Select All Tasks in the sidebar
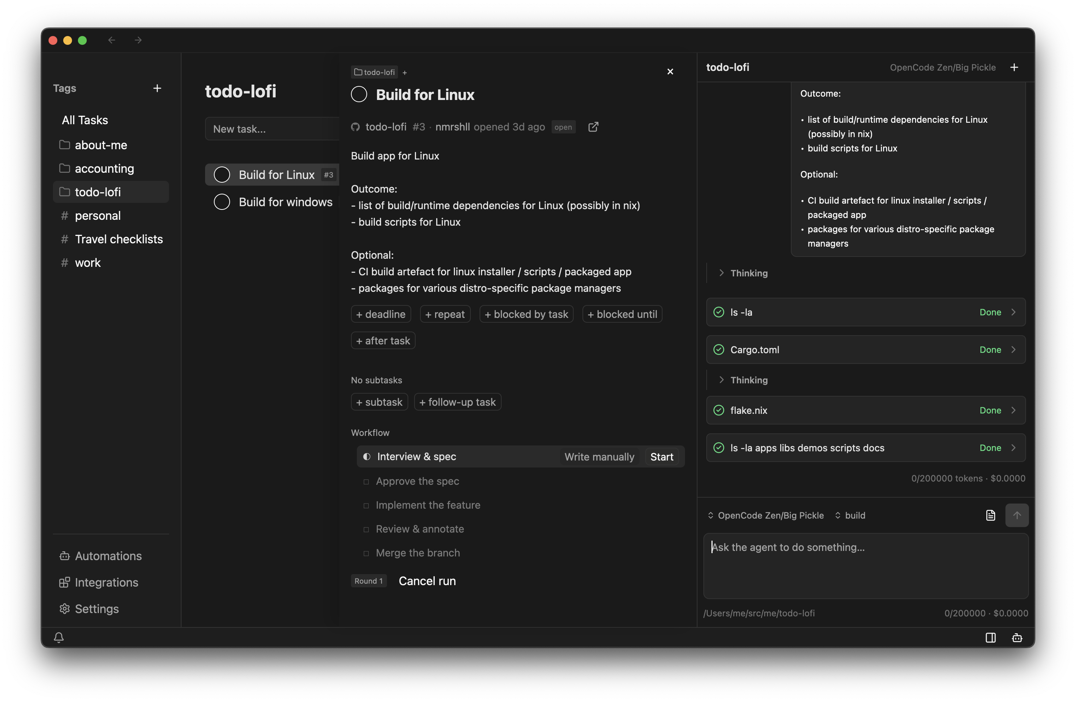This screenshot has width=1076, height=702. pos(85,120)
